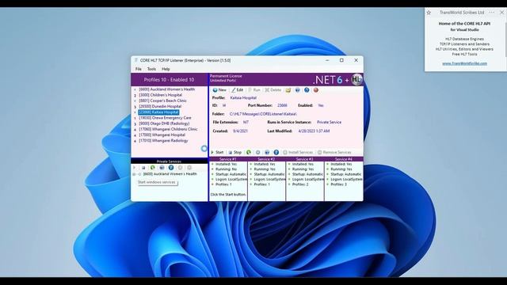The height and width of the screenshot is (285, 507).
Task: Select [3000] Children's Hospital profile
Action: [160, 95]
